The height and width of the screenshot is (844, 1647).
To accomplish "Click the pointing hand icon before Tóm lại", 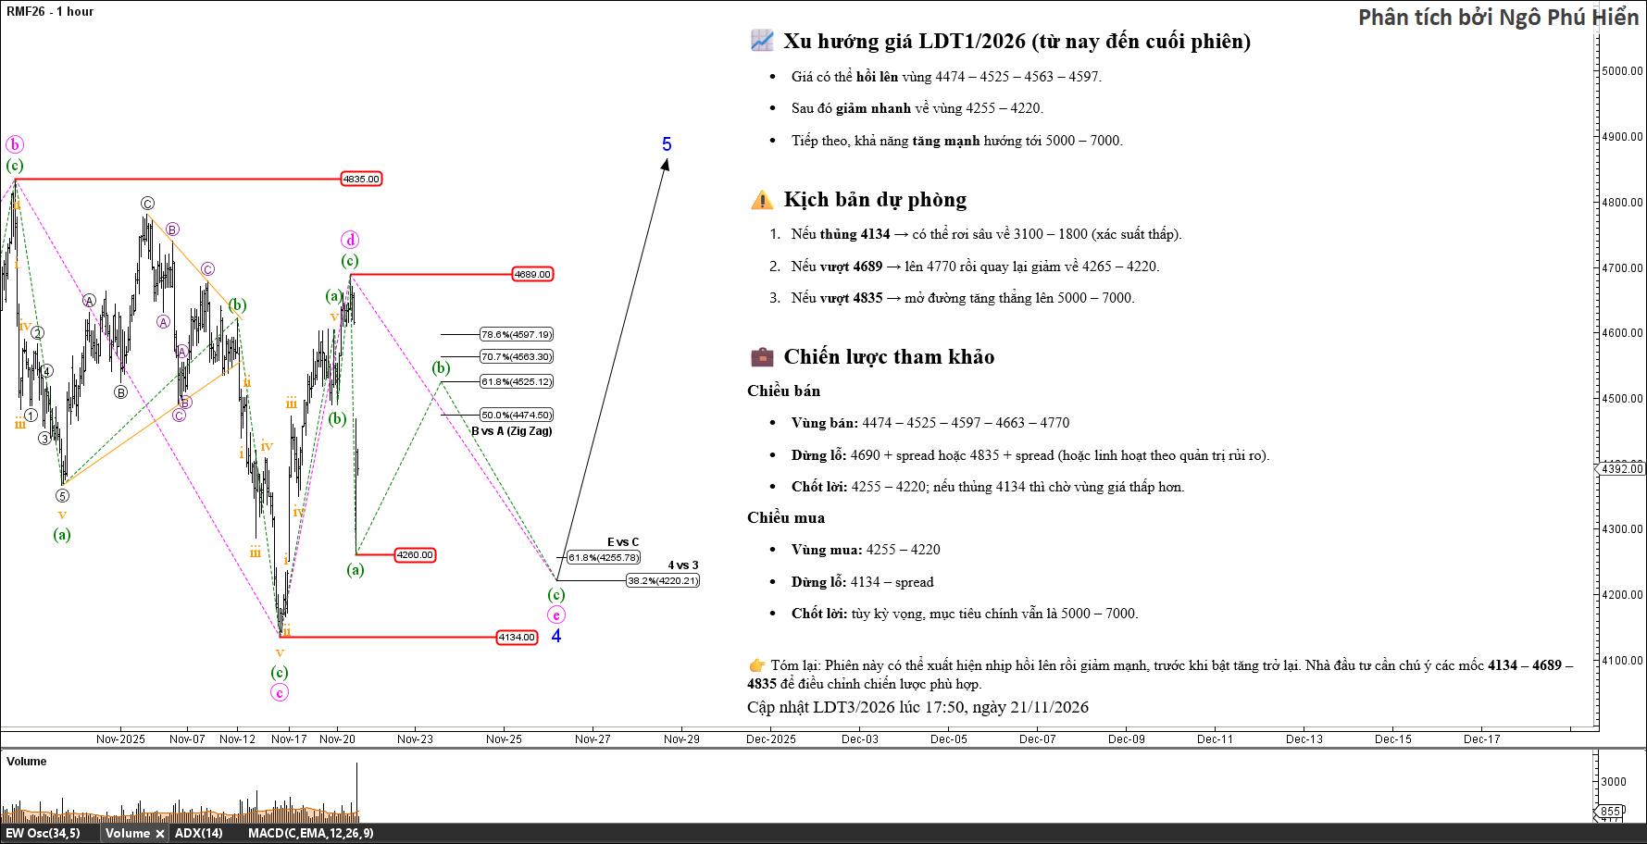I will click(756, 665).
